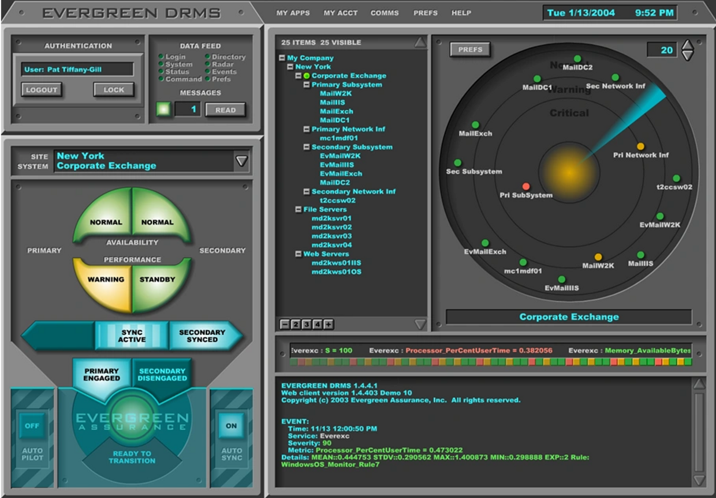The width and height of the screenshot is (716, 498).
Task: Toggle the Auto Sync ON switch
Action: (231, 426)
